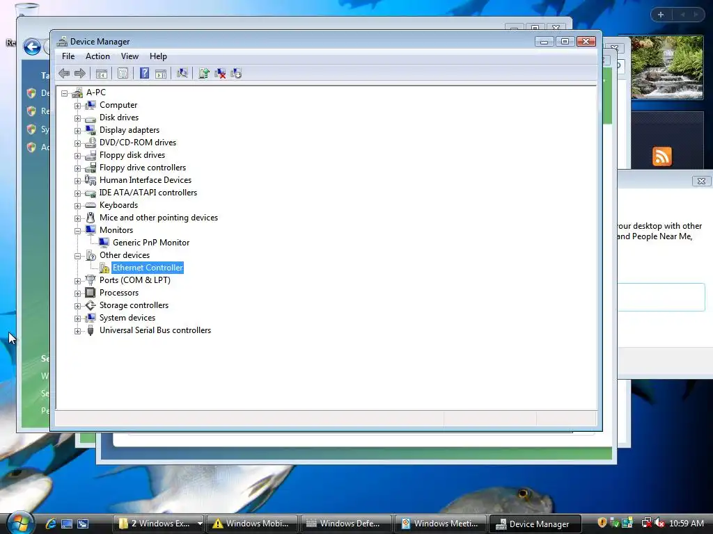Collapse the Monitors category

click(77, 231)
